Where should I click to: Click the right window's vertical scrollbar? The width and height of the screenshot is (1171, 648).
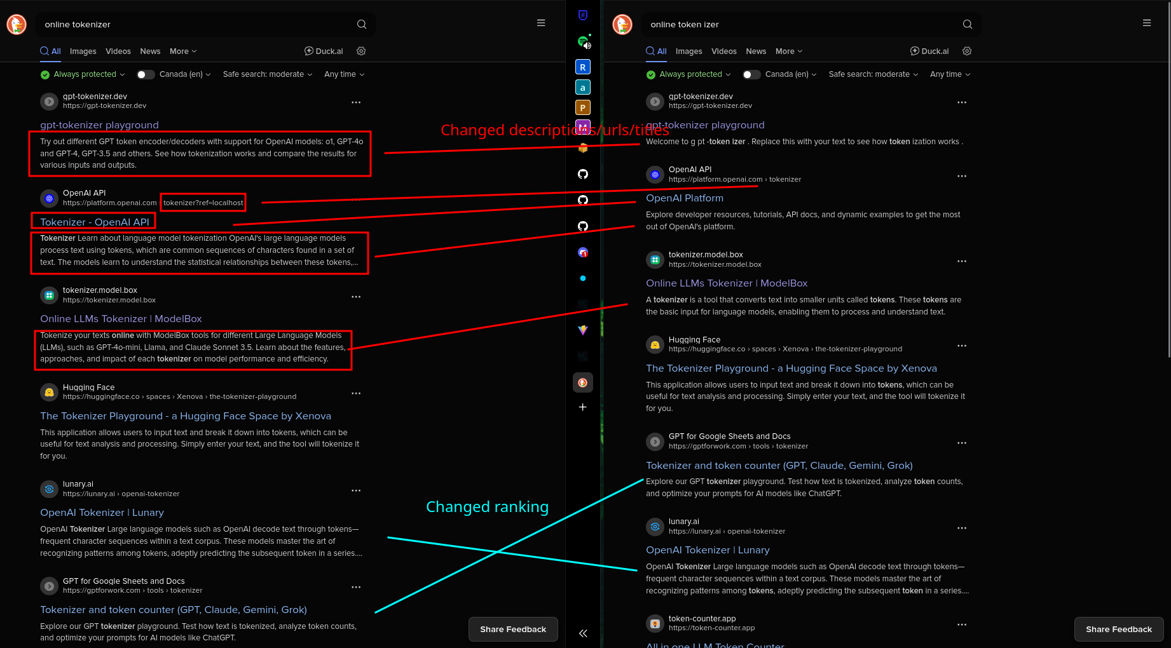tap(1168, 181)
